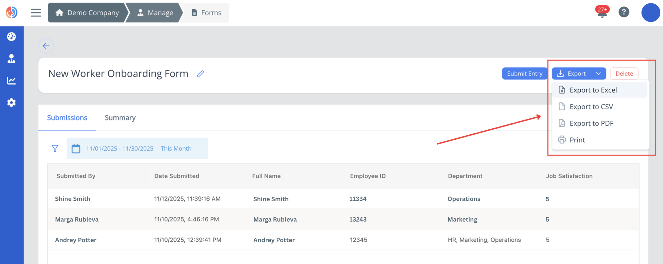The width and height of the screenshot is (663, 264).
Task: Click the hamburger menu icon
Action: coord(36,12)
